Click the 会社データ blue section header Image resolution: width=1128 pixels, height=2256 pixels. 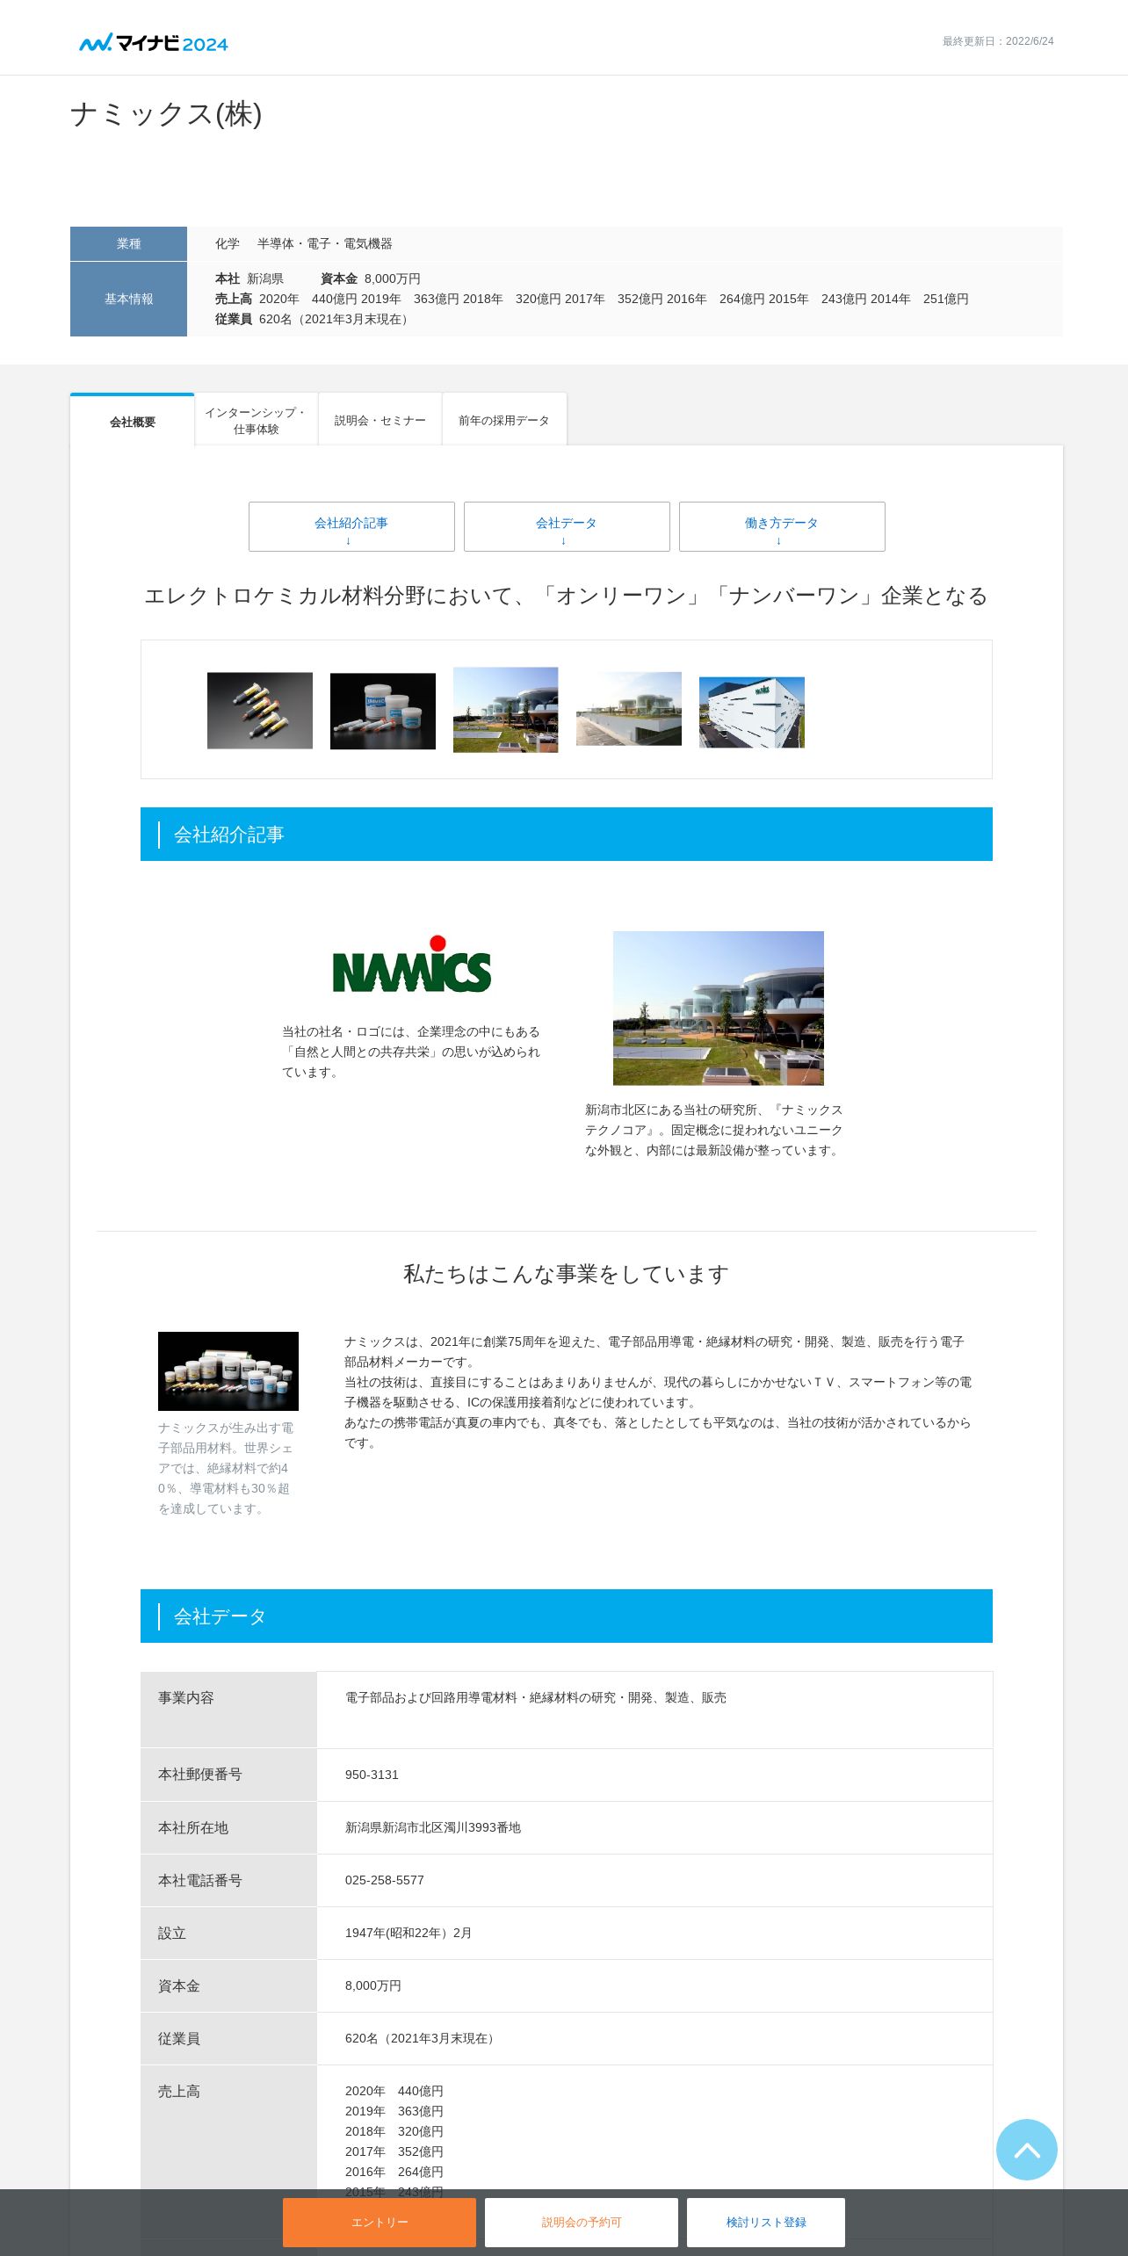pyautogui.click(x=567, y=1616)
